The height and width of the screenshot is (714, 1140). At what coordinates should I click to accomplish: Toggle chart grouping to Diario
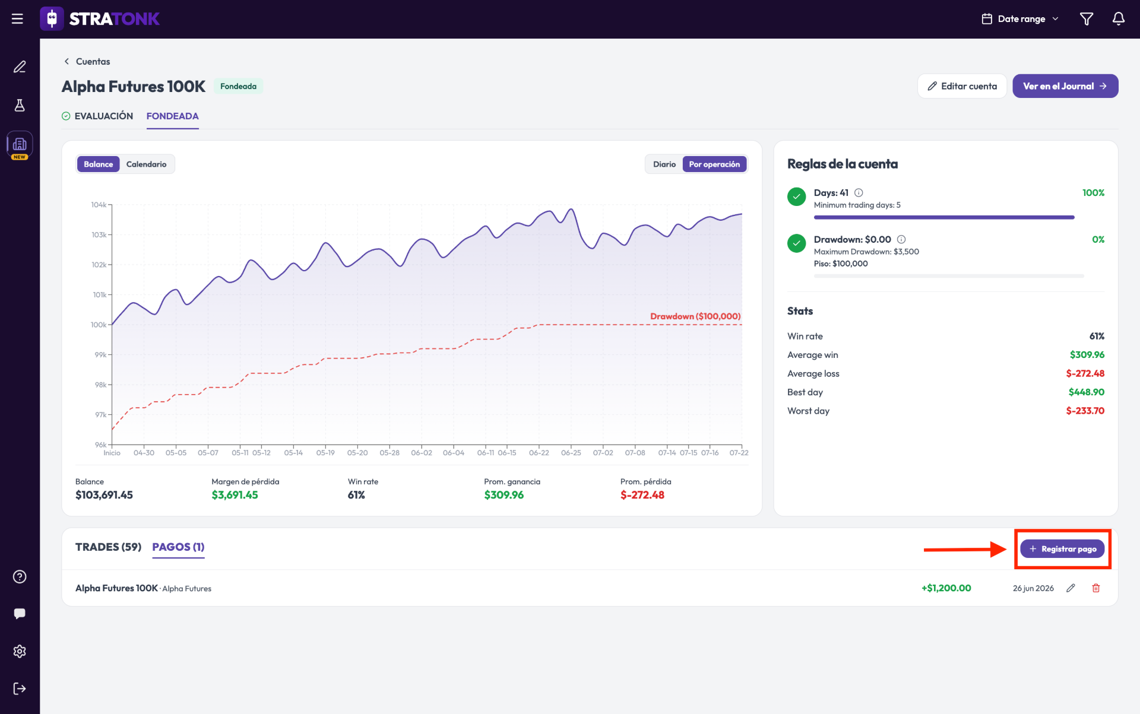point(664,164)
